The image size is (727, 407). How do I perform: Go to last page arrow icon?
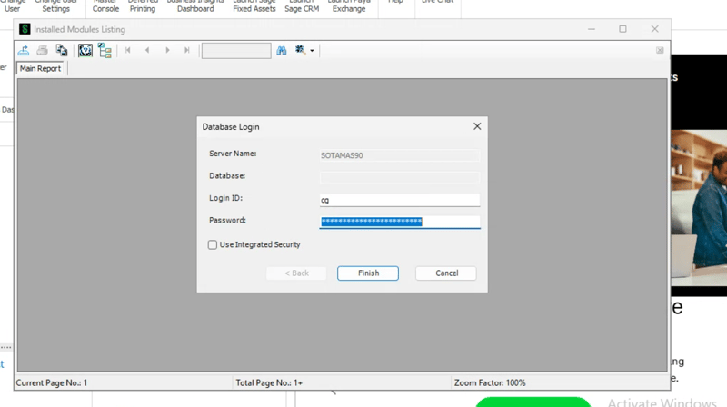[x=187, y=51]
